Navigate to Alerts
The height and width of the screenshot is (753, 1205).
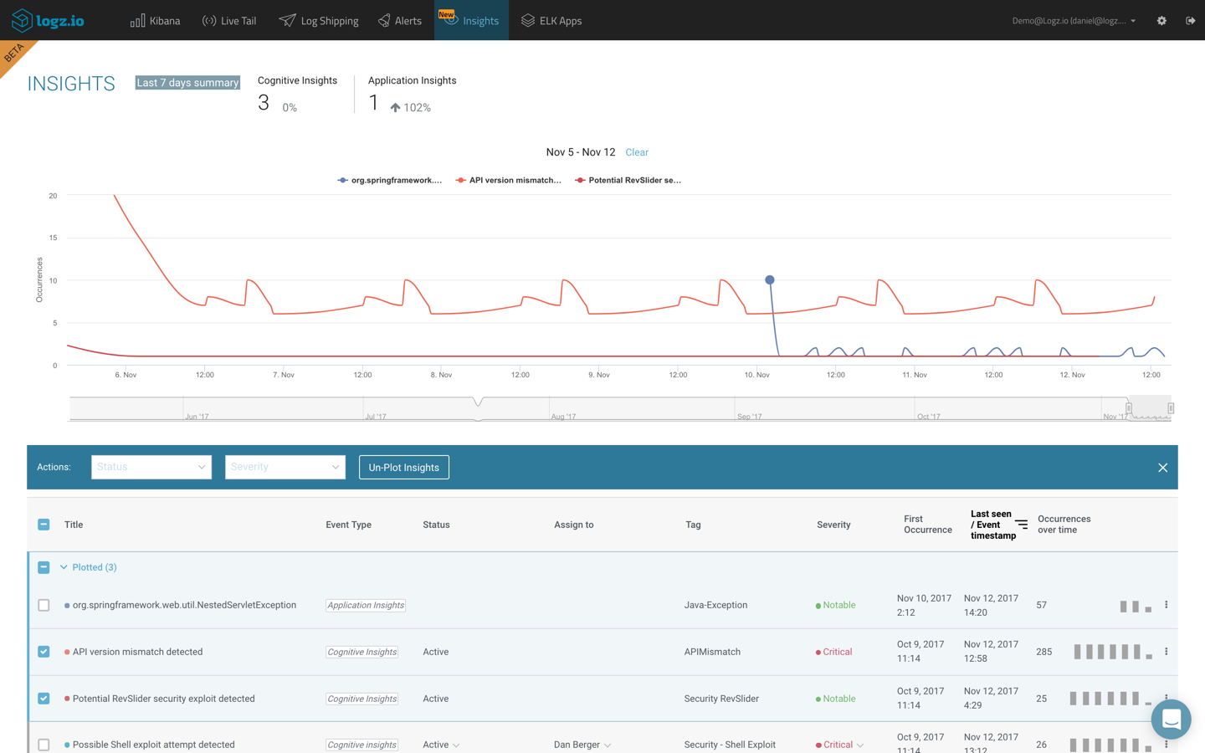[x=400, y=20]
